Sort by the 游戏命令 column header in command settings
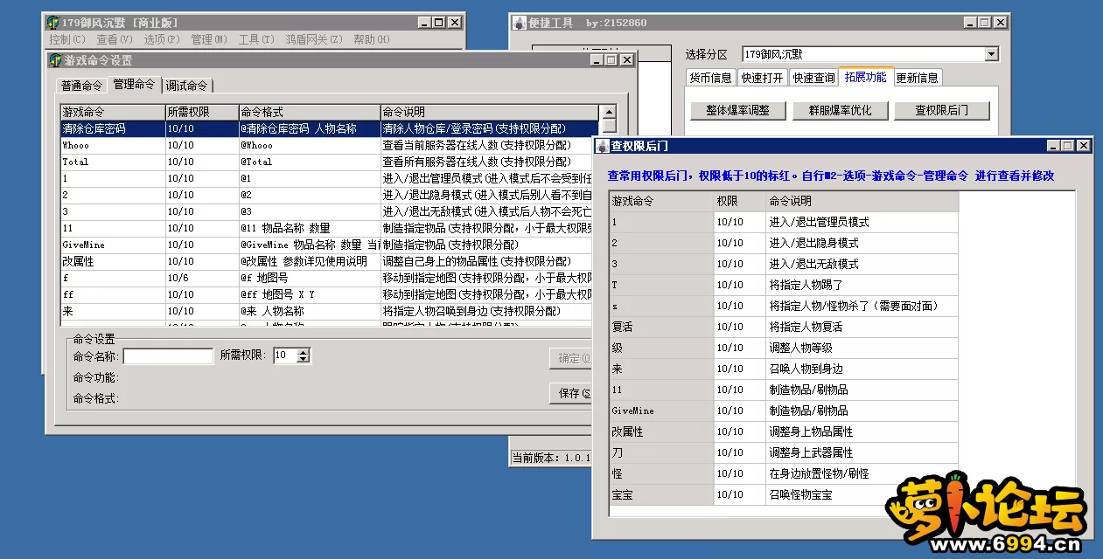Image resolution: width=1103 pixels, height=559 pixels. (112, 112)
